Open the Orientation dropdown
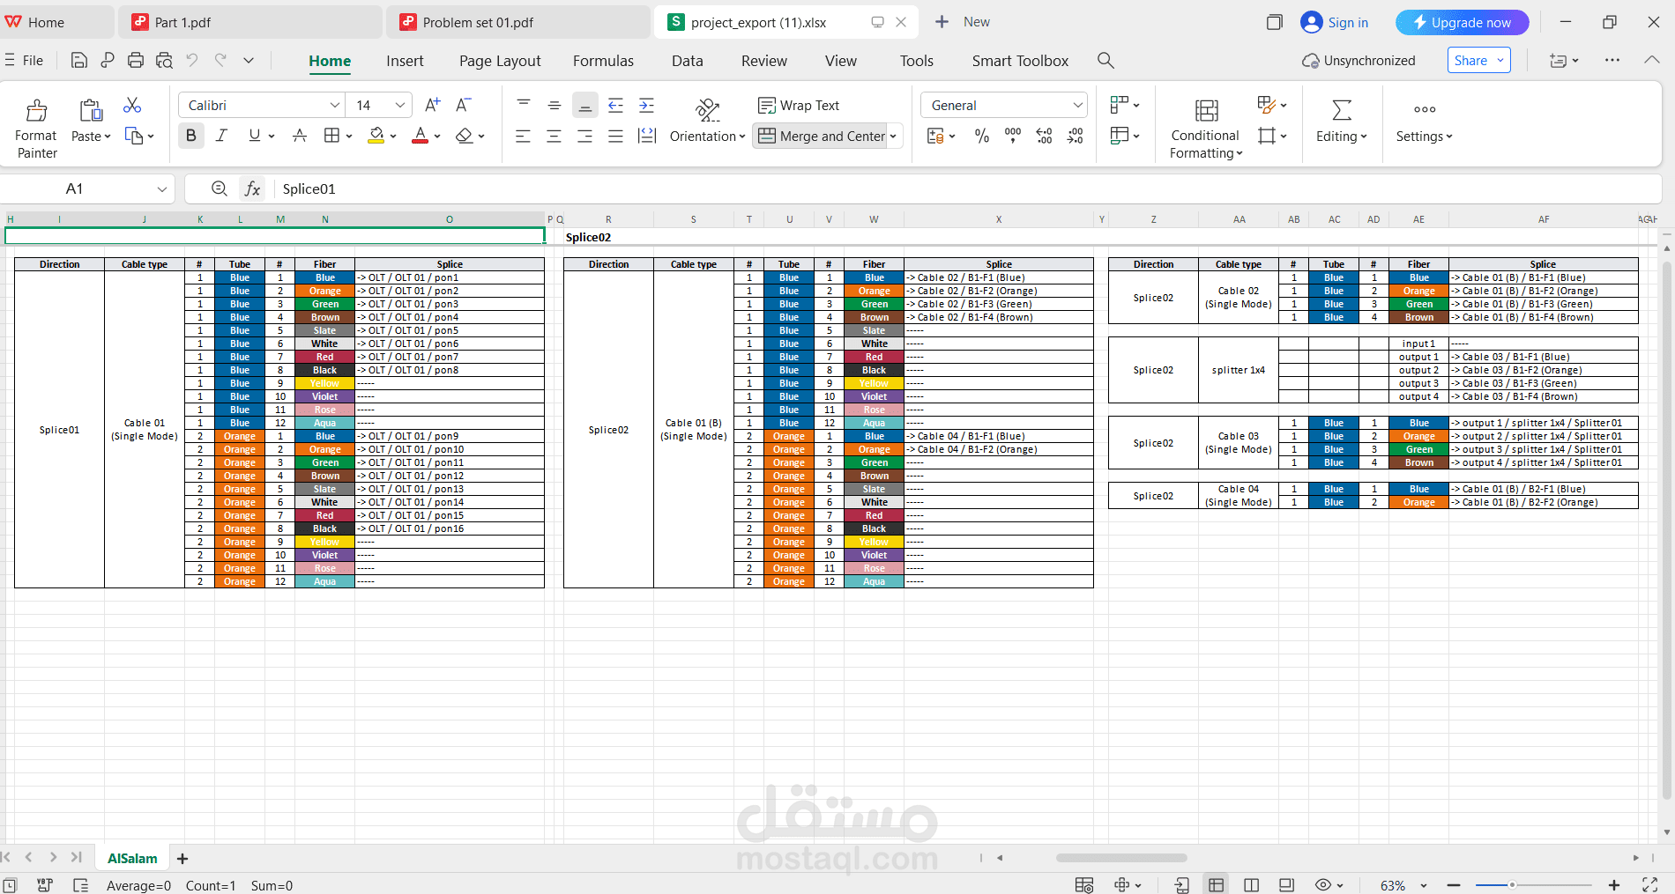Viewport: 1675px width, 894px height. point(707,122)
